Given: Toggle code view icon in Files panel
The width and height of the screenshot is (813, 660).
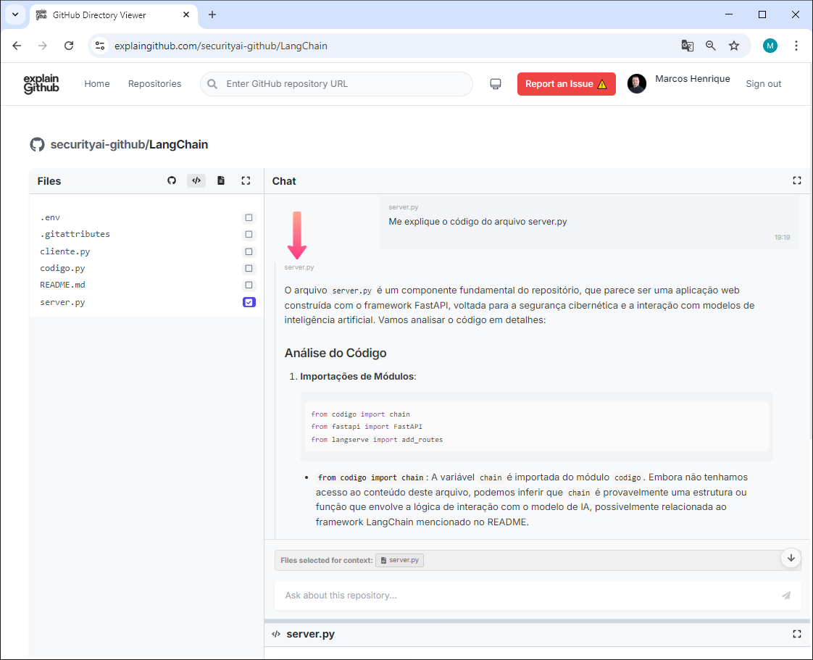Looking at the screenshot, I should (196, 180).
